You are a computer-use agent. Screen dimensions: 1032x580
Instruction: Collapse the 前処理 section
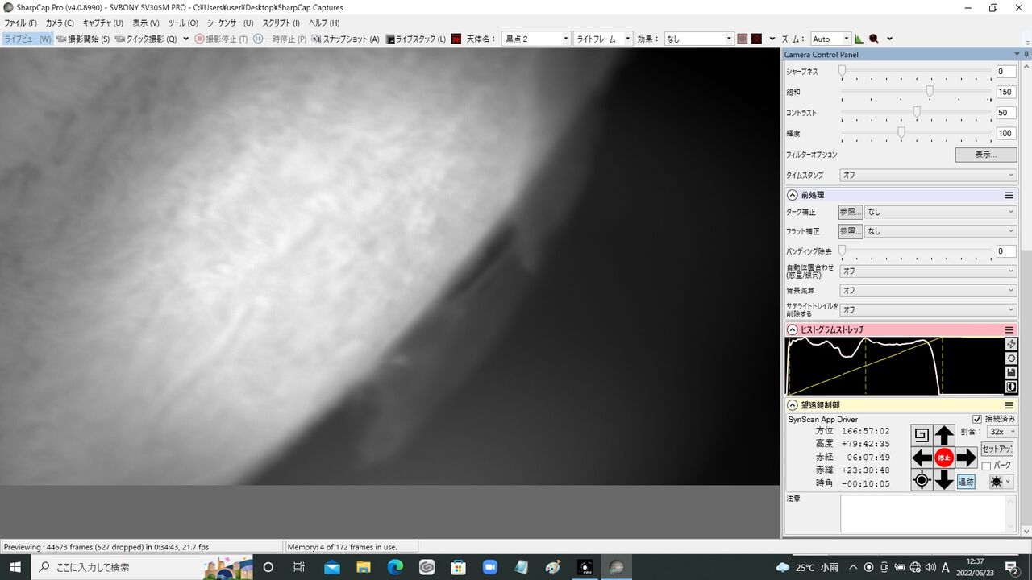[793, 195]
